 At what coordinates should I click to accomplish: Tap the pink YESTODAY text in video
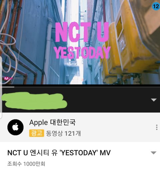tap(83, 52)
